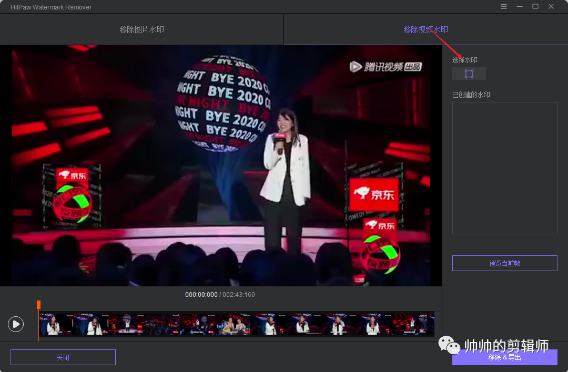568x372 pixels.
Task: Click the 已创建的水印 list box
Action: click(504, 168)
